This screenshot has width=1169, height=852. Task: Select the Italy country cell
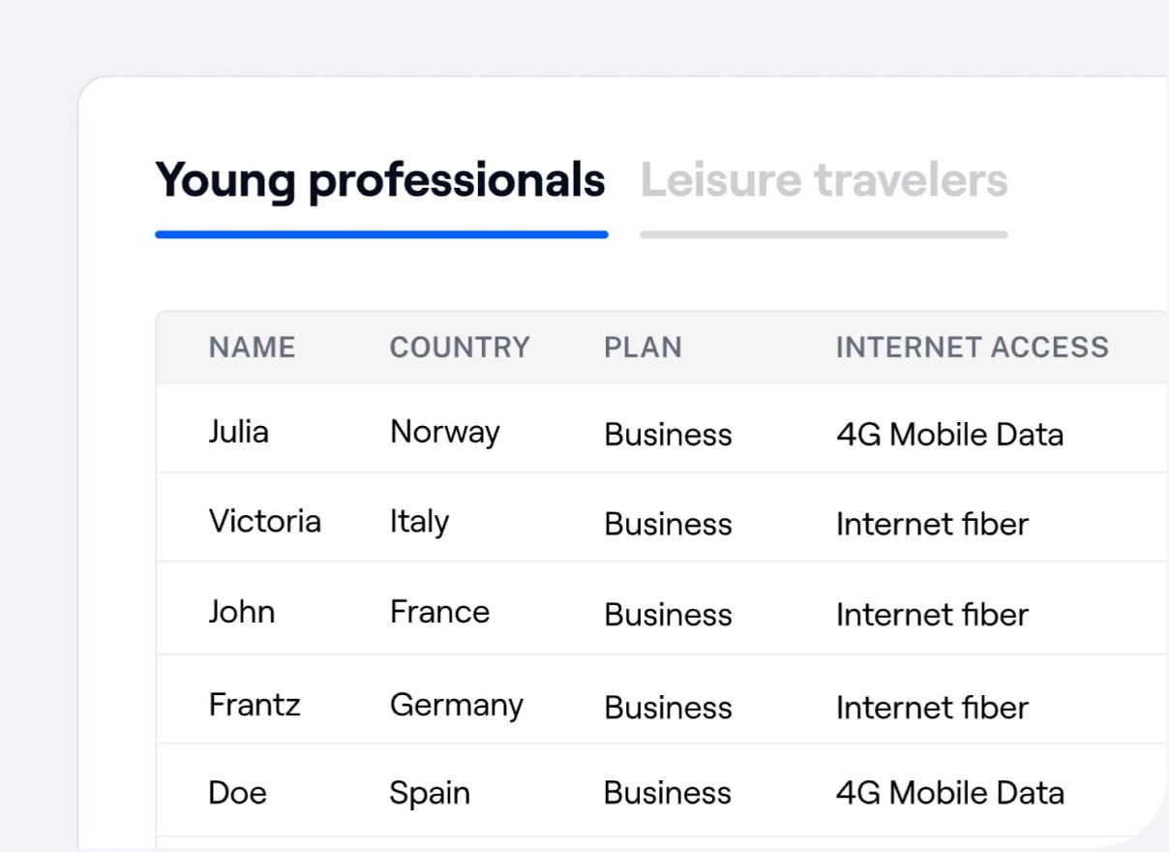[x=419, y=522]
